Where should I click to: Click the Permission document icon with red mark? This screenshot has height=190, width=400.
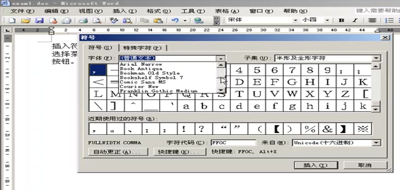click(53, 20)
